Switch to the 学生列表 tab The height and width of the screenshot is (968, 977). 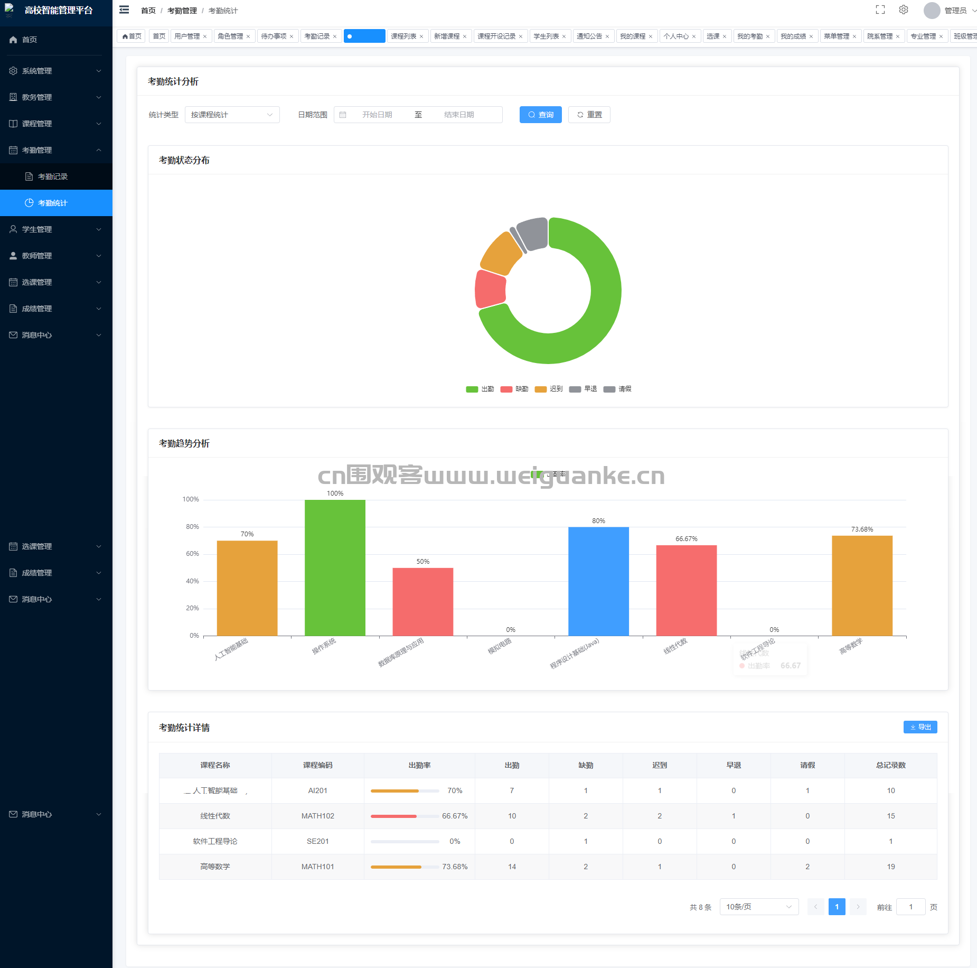click(546, 36)
